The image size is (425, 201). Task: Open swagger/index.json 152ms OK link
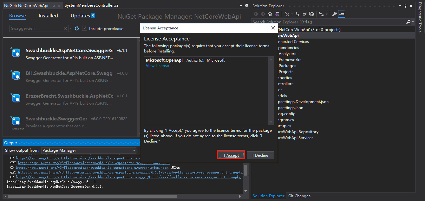[x=92, y=167]
